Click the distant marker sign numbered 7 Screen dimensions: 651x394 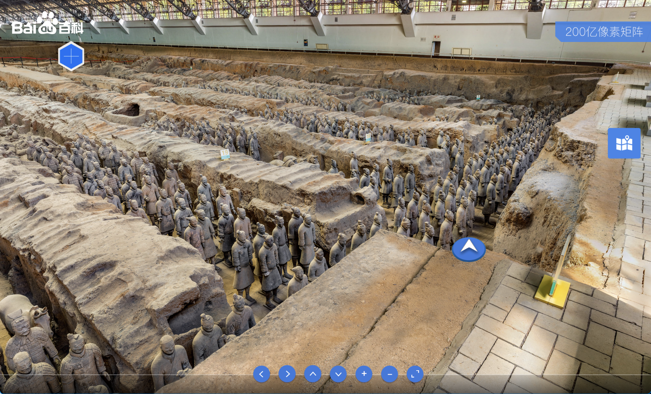click(x=478, y=97)
